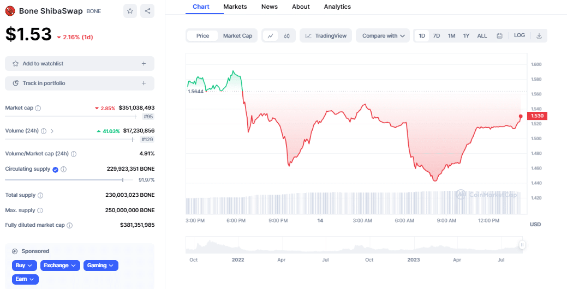The height and width of the screenshot is (289, 567).
Task: Toggle the Price chart view
Action: (x=202, y=36)
